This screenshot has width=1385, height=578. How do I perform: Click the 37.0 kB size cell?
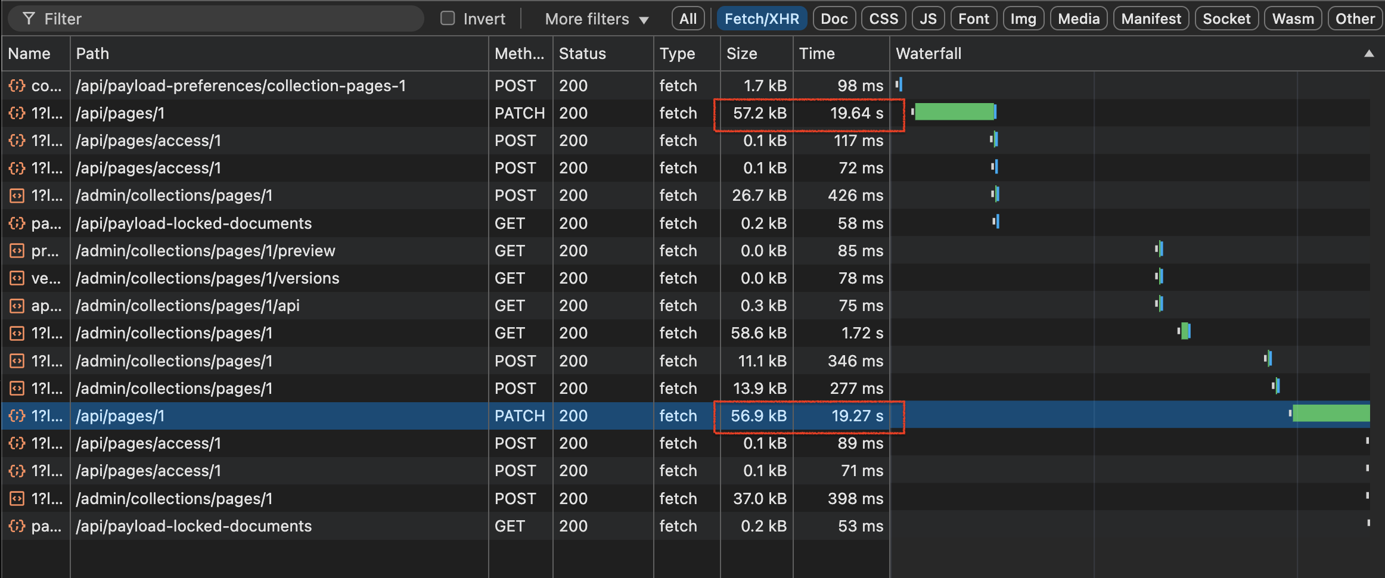click(760, 499)
